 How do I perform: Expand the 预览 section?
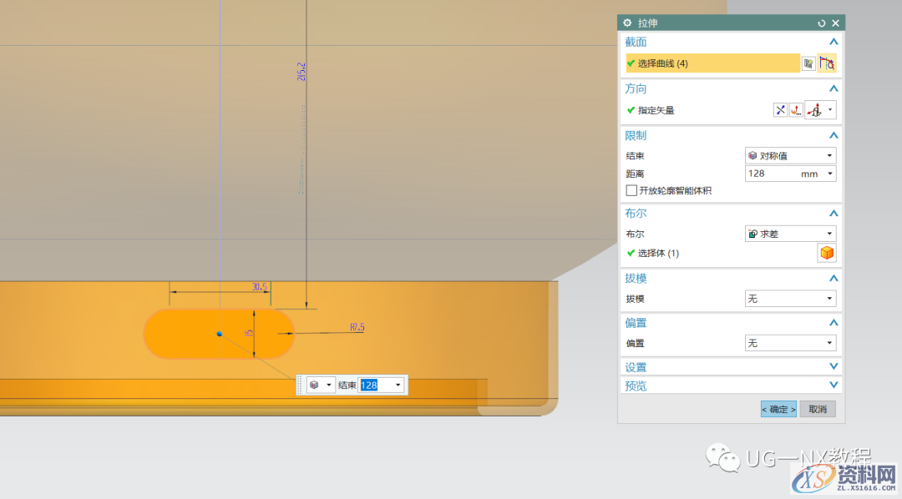tap(833, 386)
